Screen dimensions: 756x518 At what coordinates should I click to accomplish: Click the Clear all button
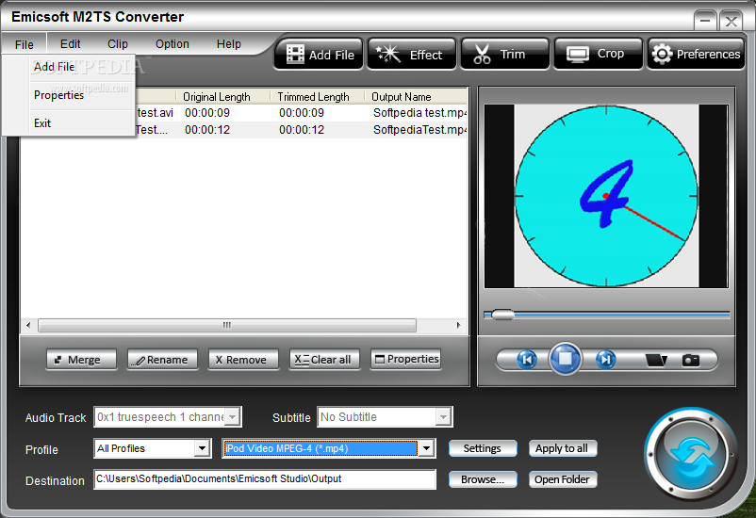pyautogui.click(x=324, y=360)
